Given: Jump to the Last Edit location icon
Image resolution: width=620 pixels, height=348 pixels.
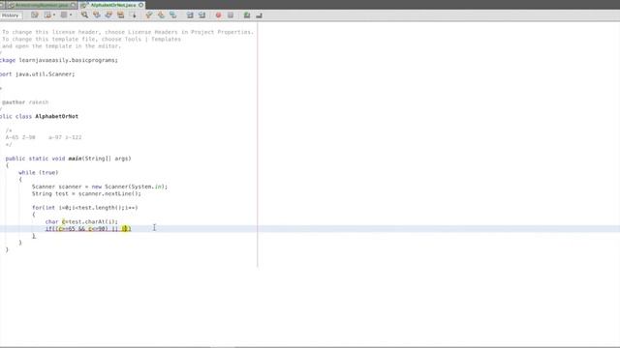Looking at the screenshot, I should [x=35, y=15].
